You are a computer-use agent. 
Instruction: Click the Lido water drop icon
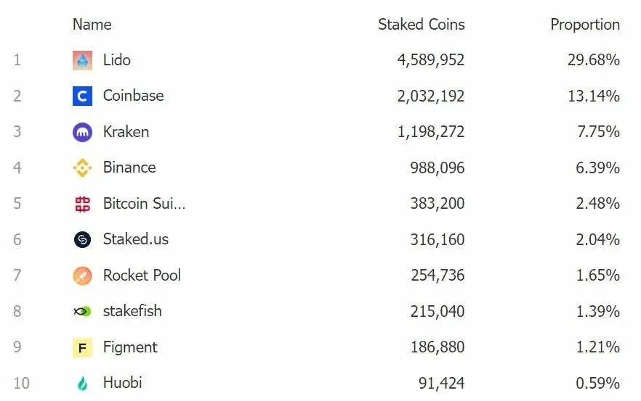coord(83,60)
